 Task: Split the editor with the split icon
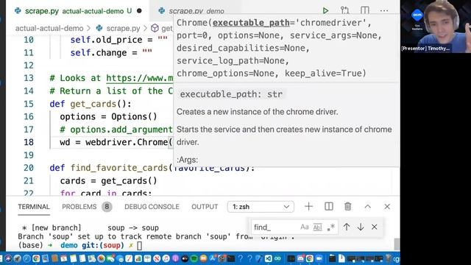[365, 11]
